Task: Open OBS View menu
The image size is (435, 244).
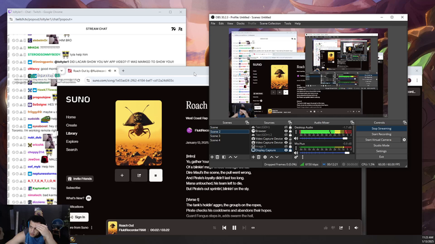Action: 230,24
